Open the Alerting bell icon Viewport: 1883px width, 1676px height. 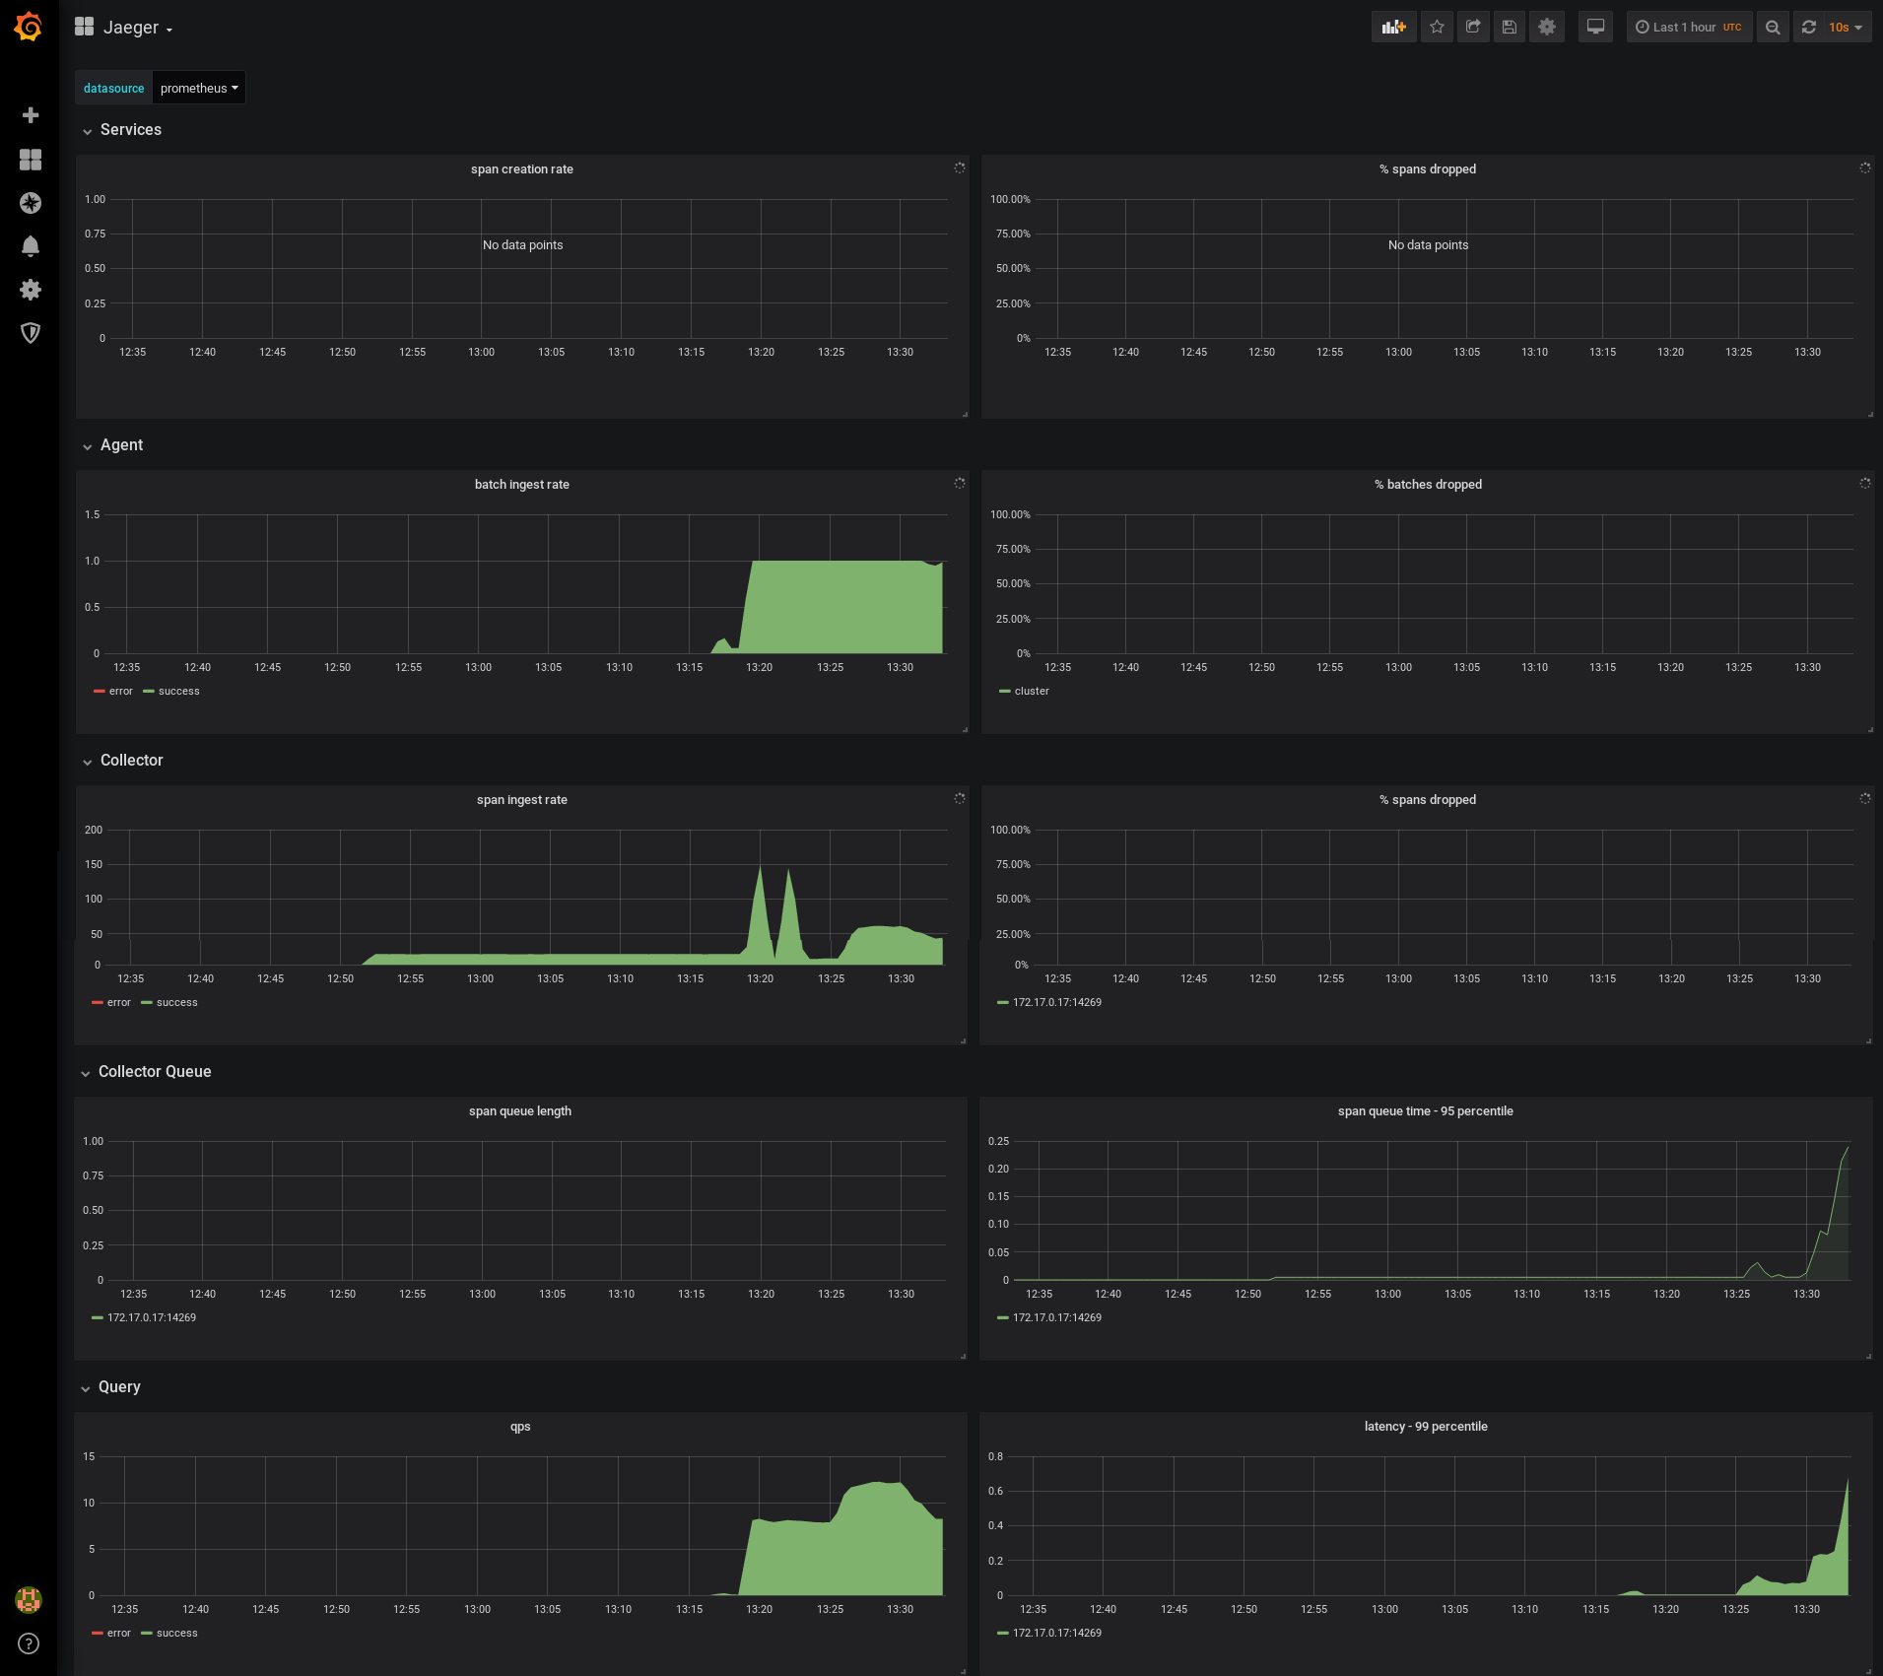click(x=31, y=246)
